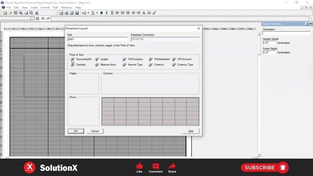Click the Grid name input field
This screenshot has height=176, width=313.
point(97,39)
